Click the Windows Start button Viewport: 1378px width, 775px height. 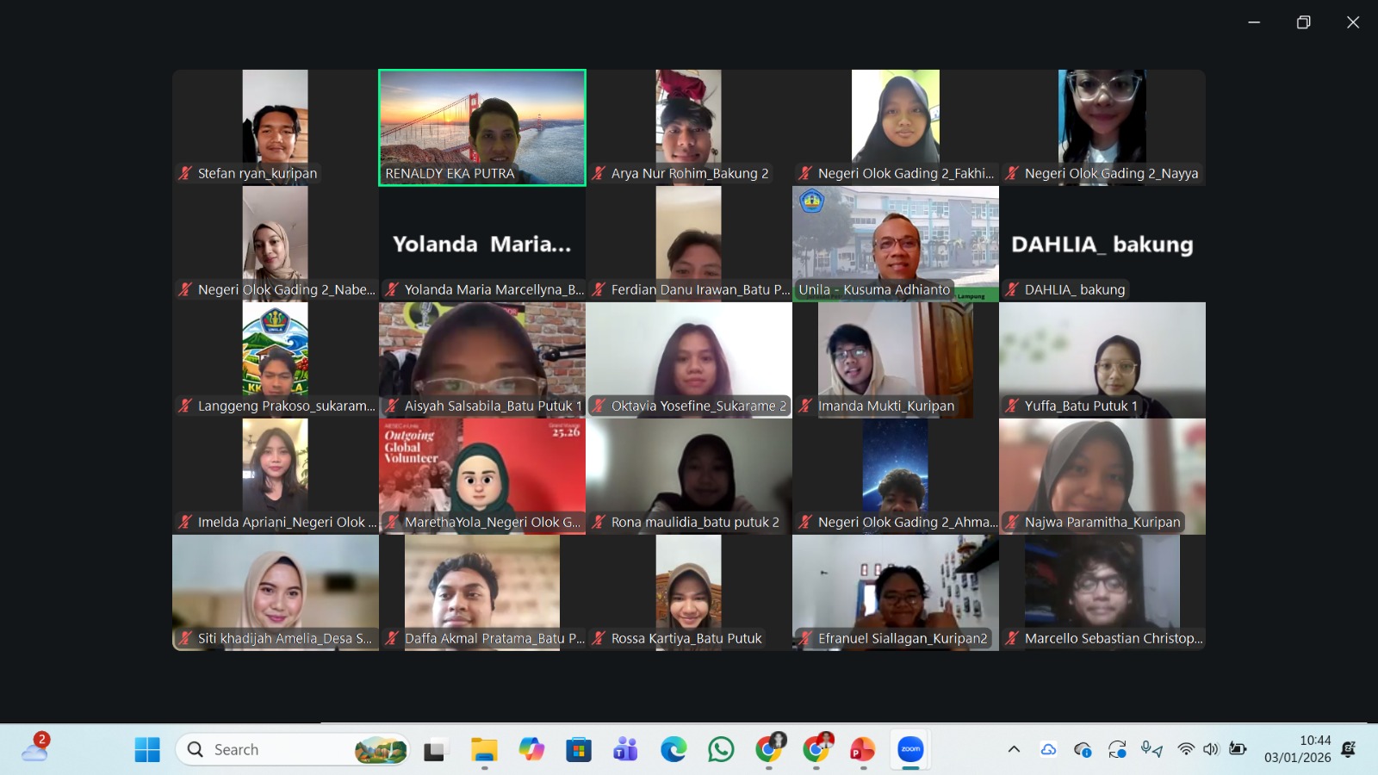pos(147,750)
